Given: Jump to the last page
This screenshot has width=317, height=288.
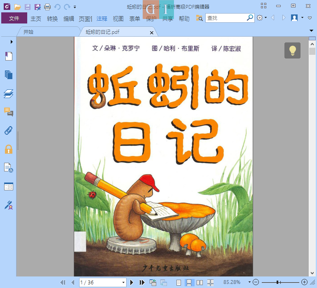Looking at the screenshot, I should [142, 282].
